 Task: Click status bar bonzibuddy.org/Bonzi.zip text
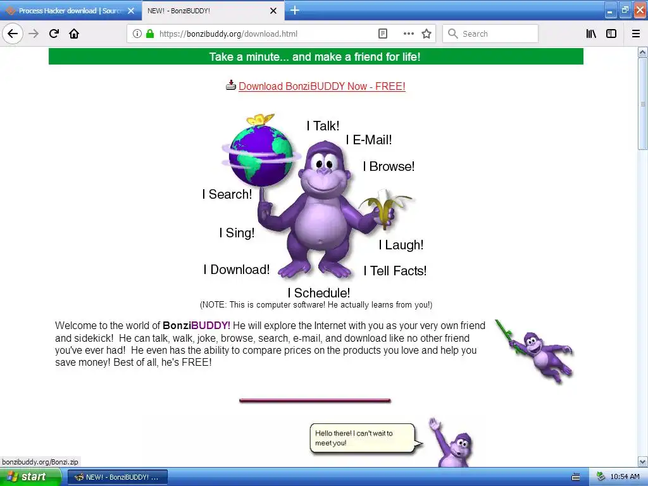click(x=40, y=462)
